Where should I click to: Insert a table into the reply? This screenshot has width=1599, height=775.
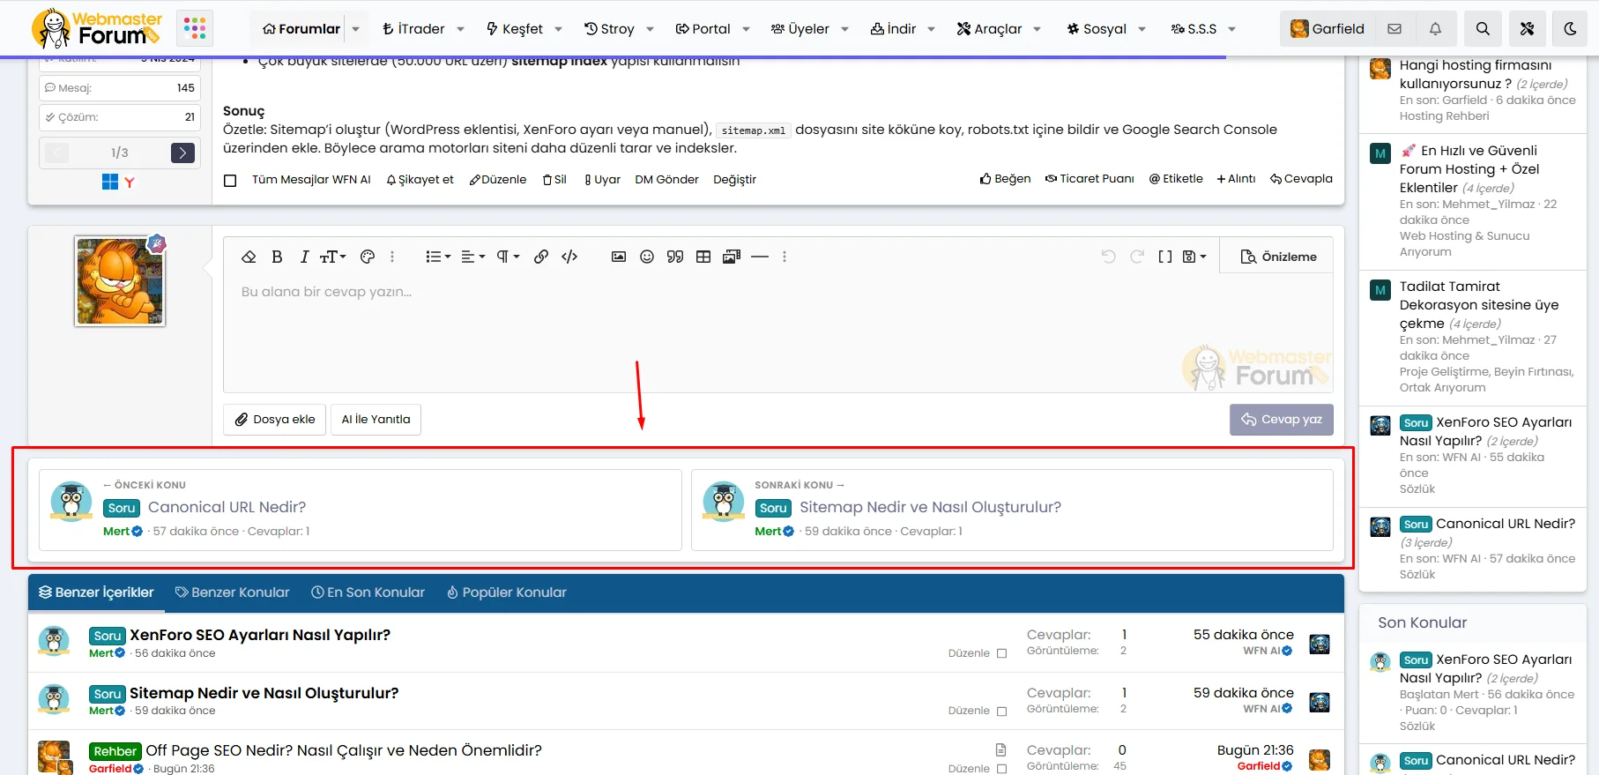(x=703, y=257)
